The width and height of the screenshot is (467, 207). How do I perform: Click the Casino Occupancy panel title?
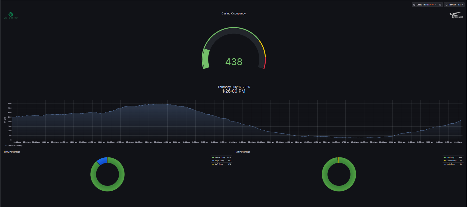[234, 13]
